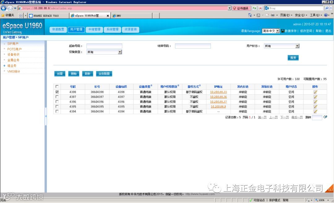The width and height of the screenshot is (334, 203).
Task: Open IP address link 10.200.88.9
Action: [x=218, y=107]
